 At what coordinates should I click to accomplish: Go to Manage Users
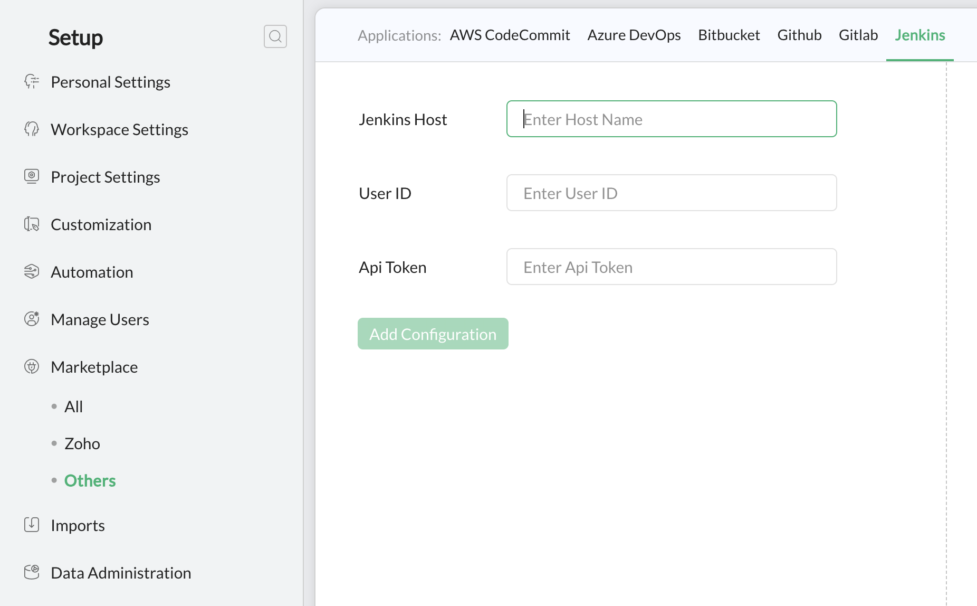pyautogui.click(x=100, y=319)
